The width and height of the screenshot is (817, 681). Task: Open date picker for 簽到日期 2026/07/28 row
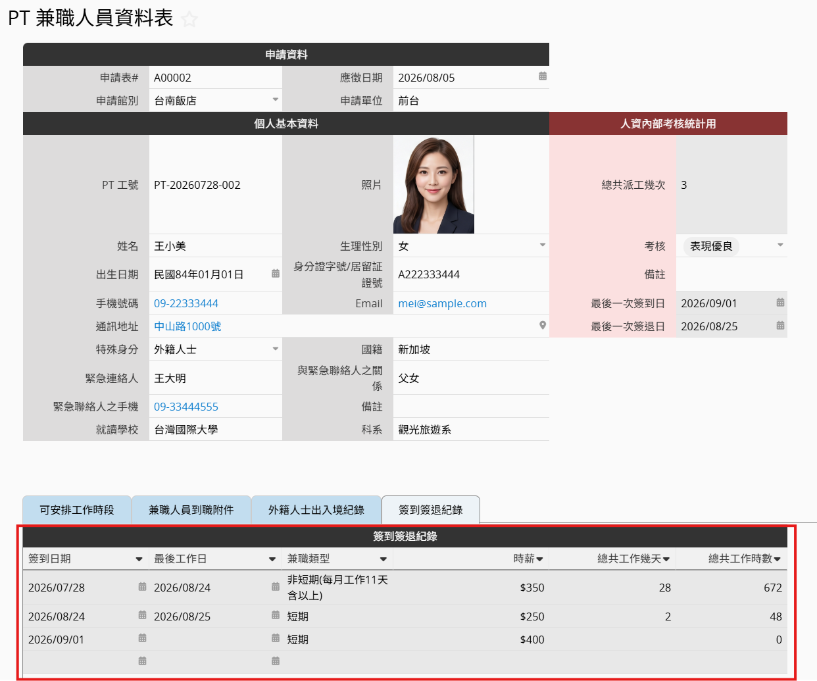coord(142,587)
